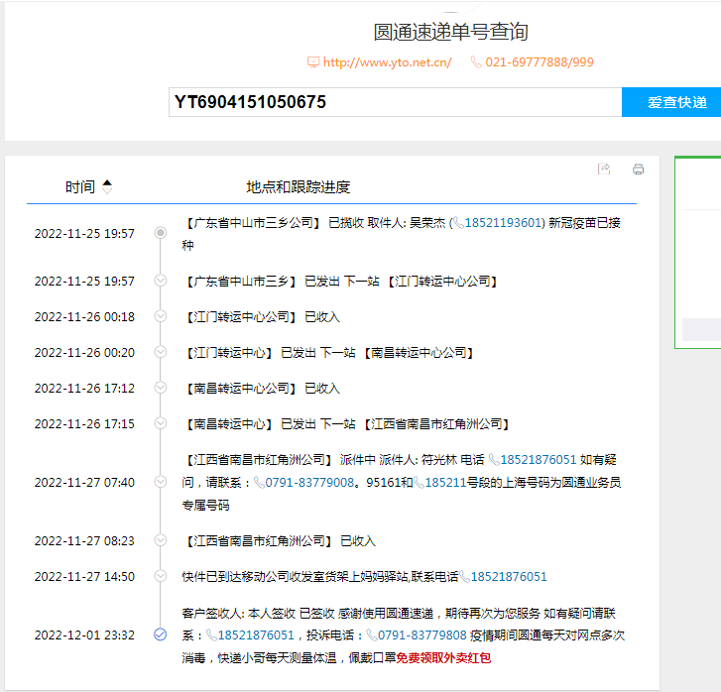Click entry 已发出 下一站 【南昌转运中心公司】
This screenshot has width=721, height=692.
pyautogui.click(x=328, y=353)
